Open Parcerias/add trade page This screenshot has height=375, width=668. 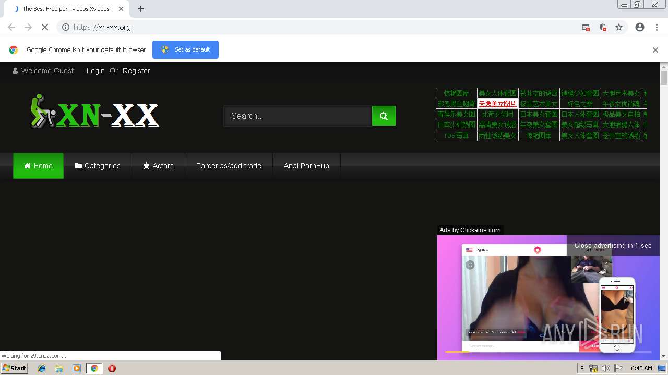click(x=229, y=166)
